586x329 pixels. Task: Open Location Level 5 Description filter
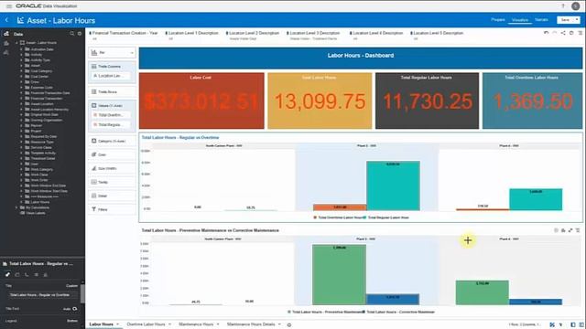point(437,36)
